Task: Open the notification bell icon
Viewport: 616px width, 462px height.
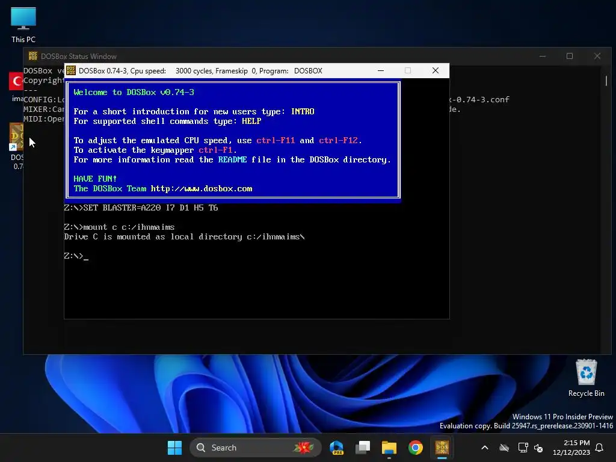Action: tap(599, 448)
